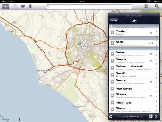Select the Vercelli row title
This screenshot has width=162, height=122.
click(x=121, y=73)
